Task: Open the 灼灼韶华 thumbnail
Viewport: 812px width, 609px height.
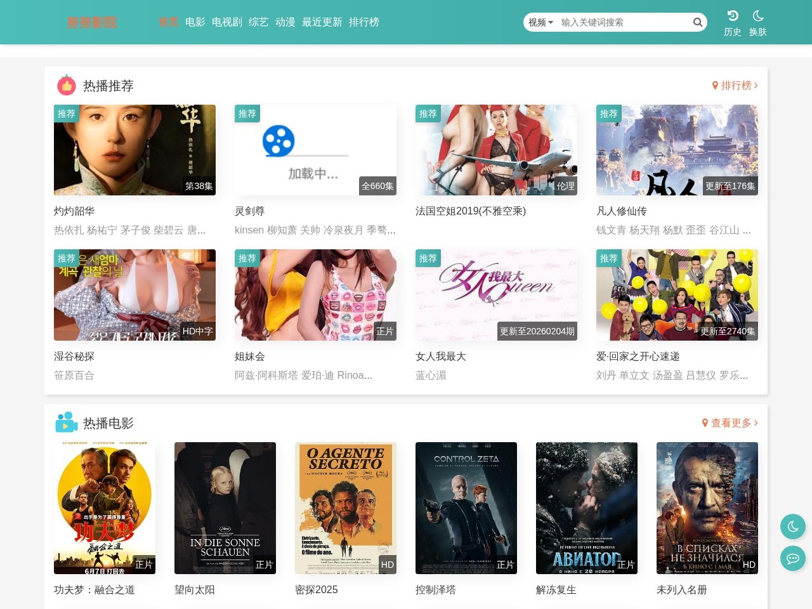Action: [134, 150]
